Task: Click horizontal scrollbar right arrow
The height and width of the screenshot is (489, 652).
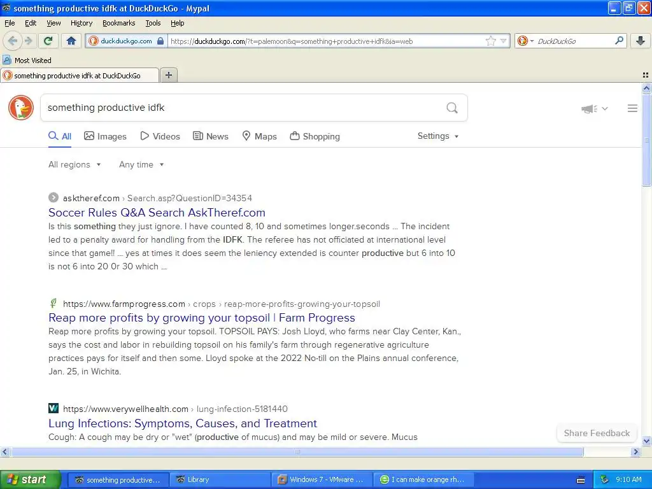Action: 635,452
